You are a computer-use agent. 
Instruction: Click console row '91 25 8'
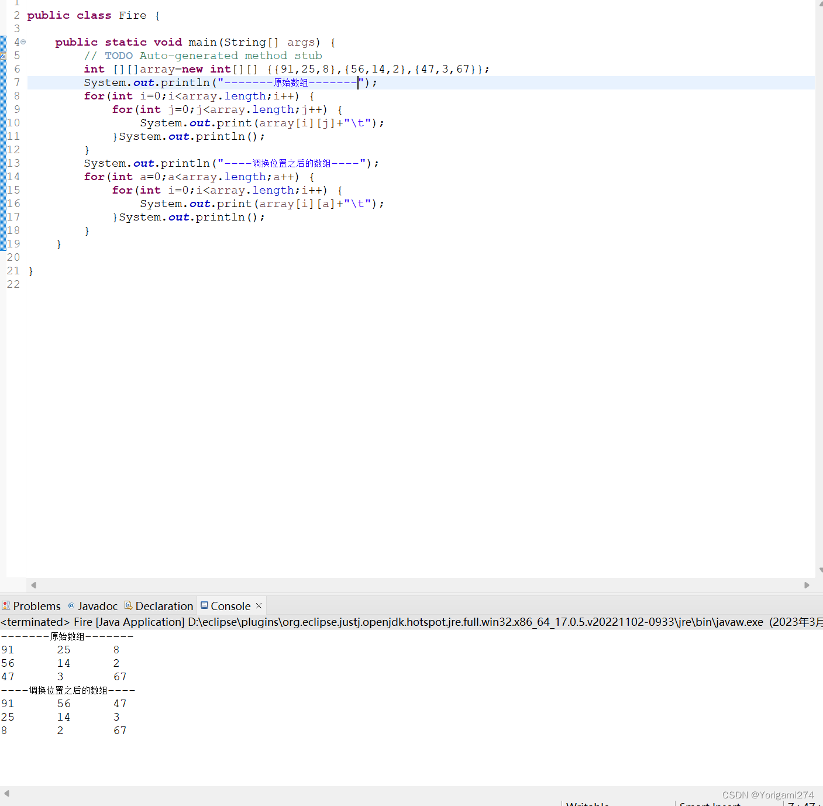coord(61,650)
